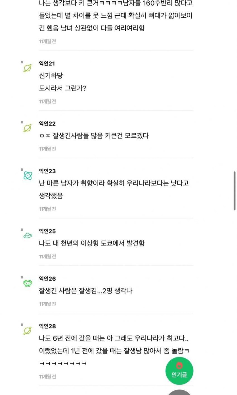Tap the 11개월 전 timestamp below 익인26's comment
This screenshot has height=395, width=237.
pyautogui.click(x=47, y=304)
